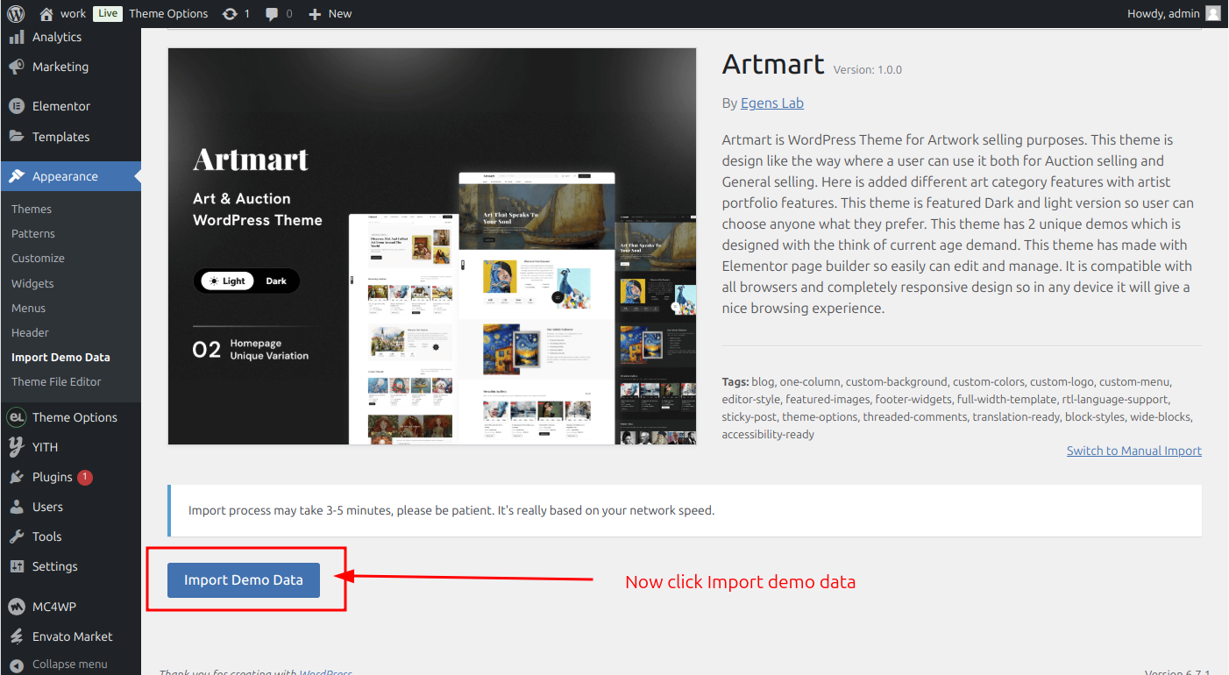The height and width of the screenshot is (675, 1229).
Task: Click the Marketing megaphone icon
Action: [17, 67]
